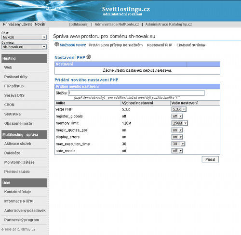
Task: Open the max_execution_time dropdown
Action: coord(178,144)
